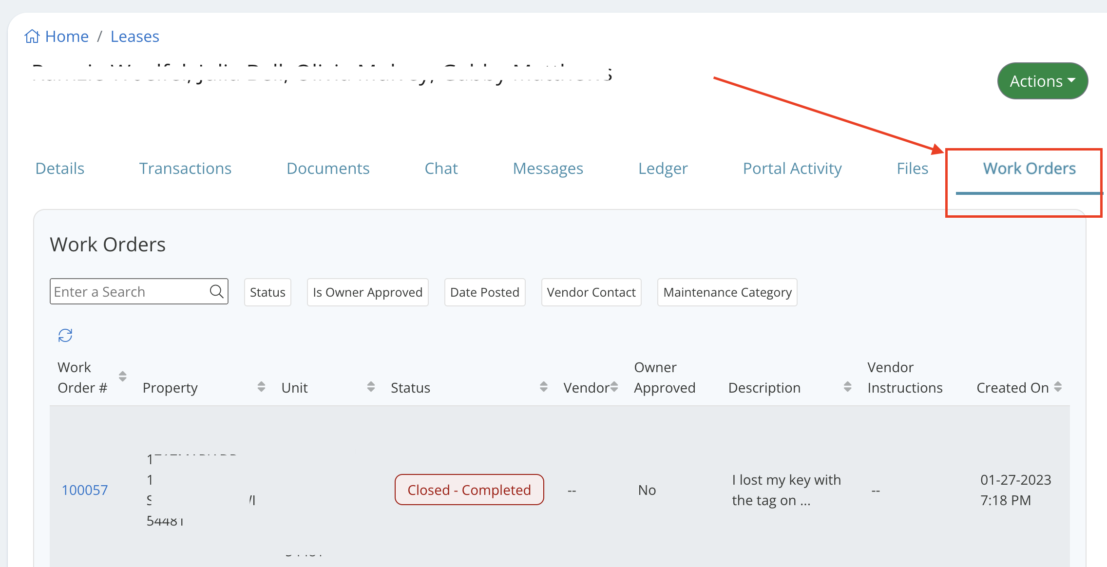Go to Leases breadcrumb link
Viewport: 1107px width, 567px height.
click(x=135, y=37)
